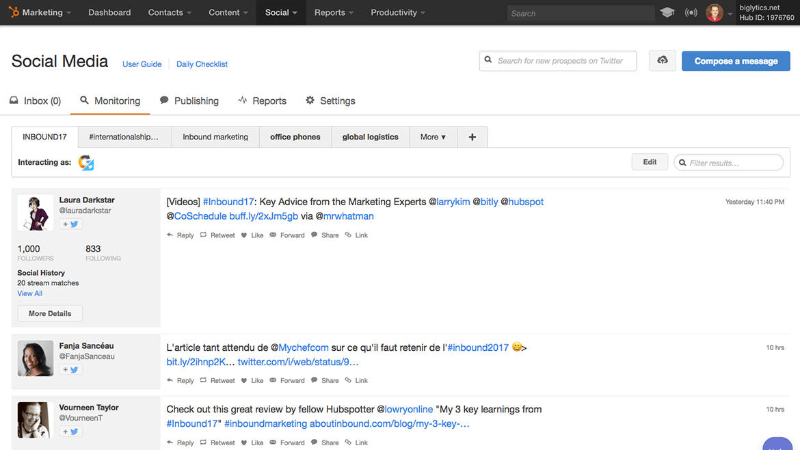Select the office phones stream tab
The image size is (800, 450).
[295, 137]
